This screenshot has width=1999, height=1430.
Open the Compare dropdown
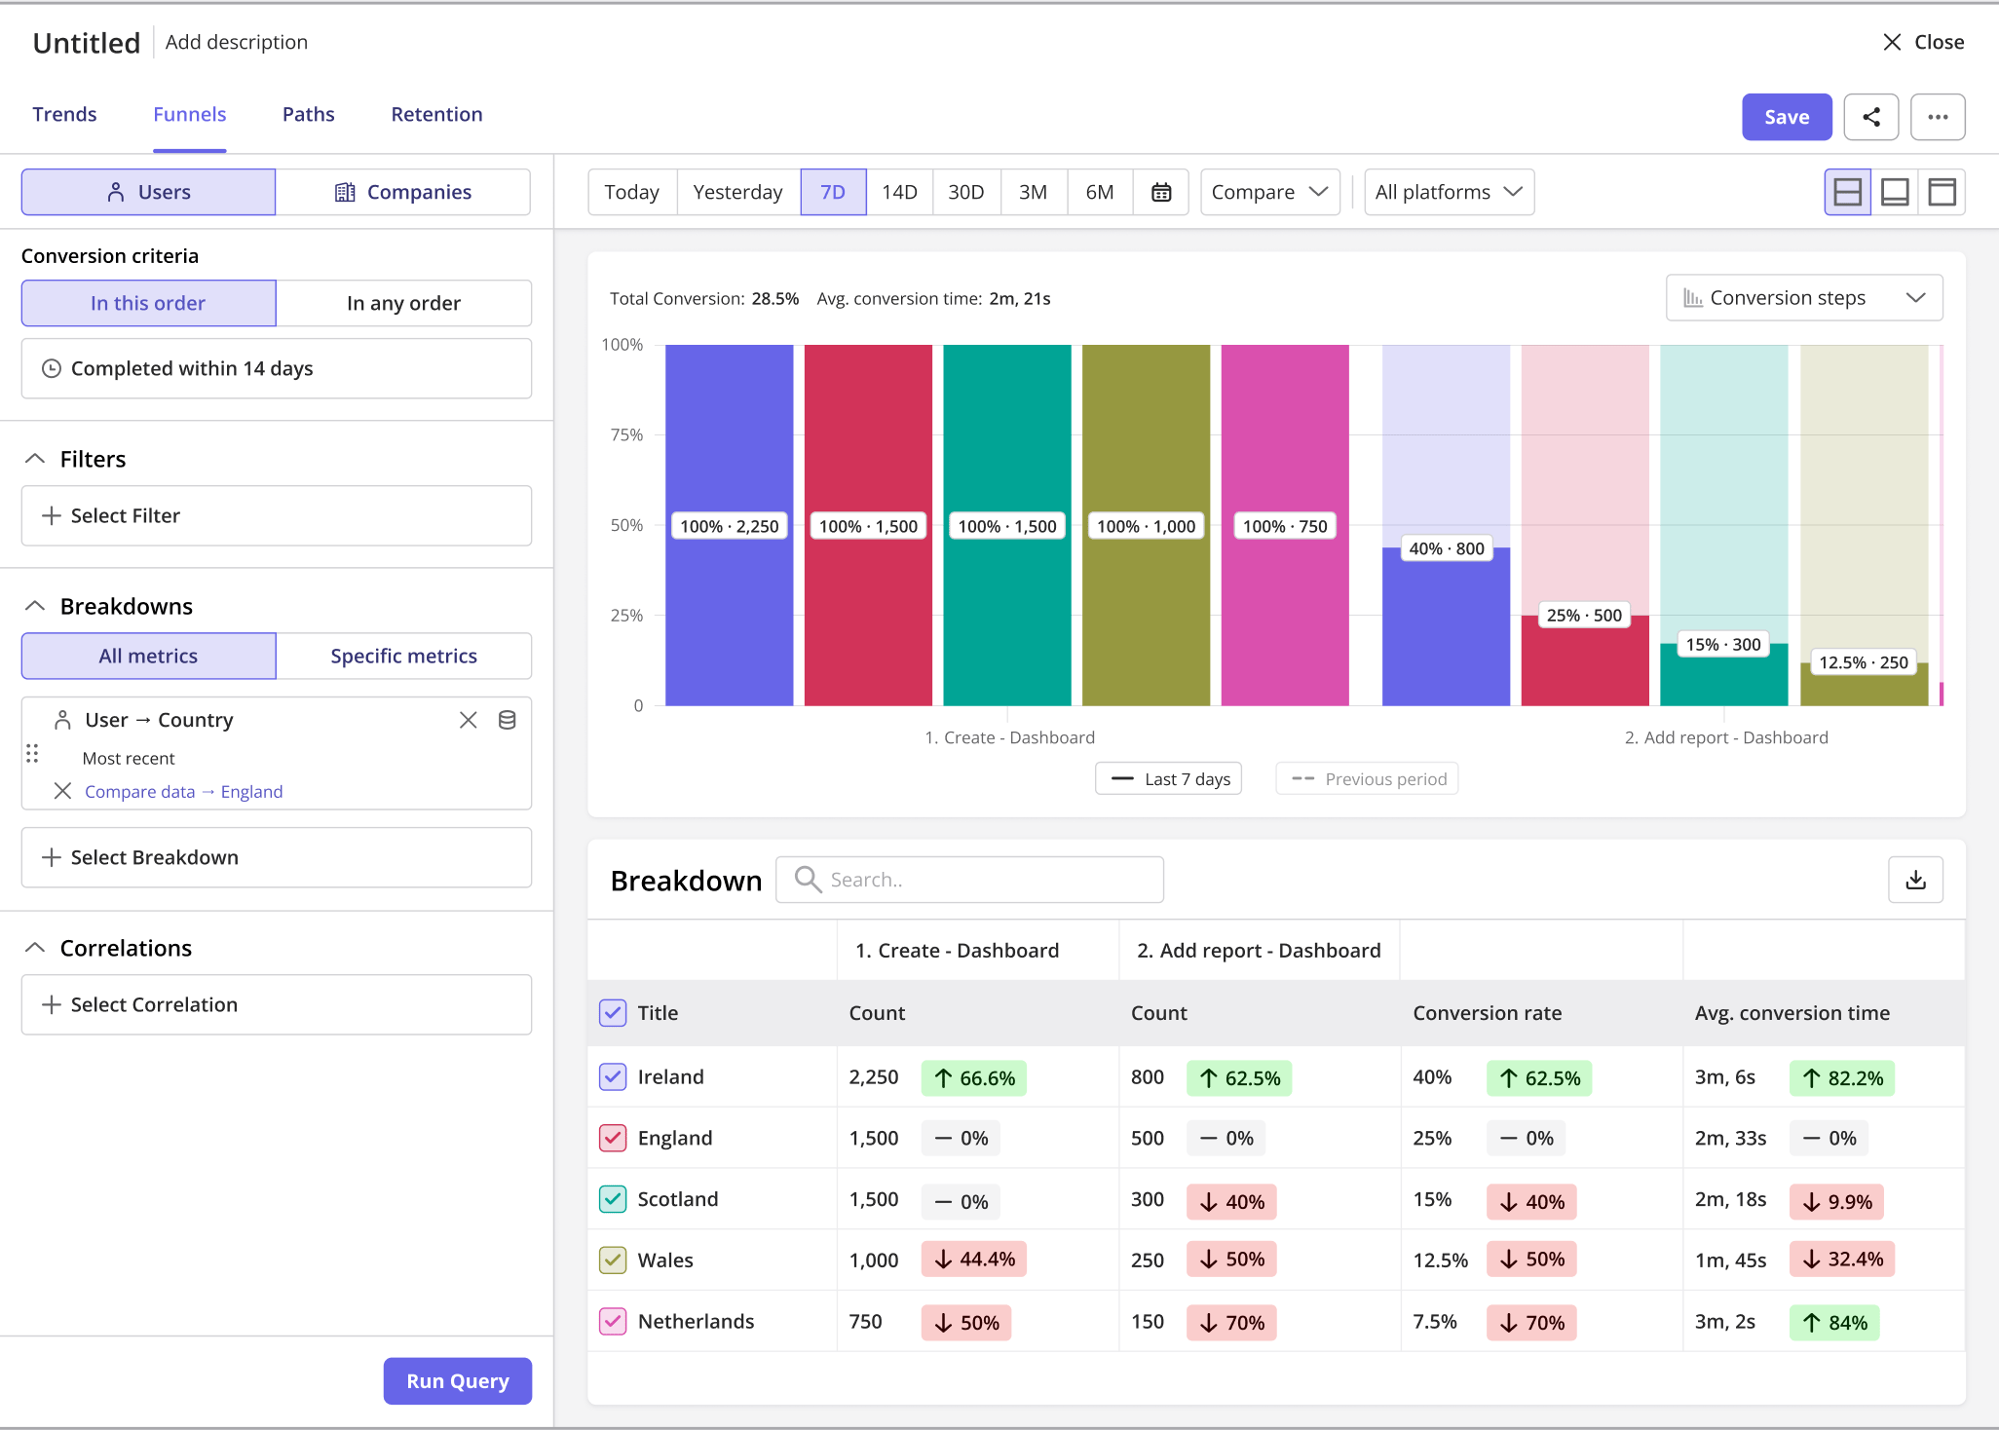1270,192
